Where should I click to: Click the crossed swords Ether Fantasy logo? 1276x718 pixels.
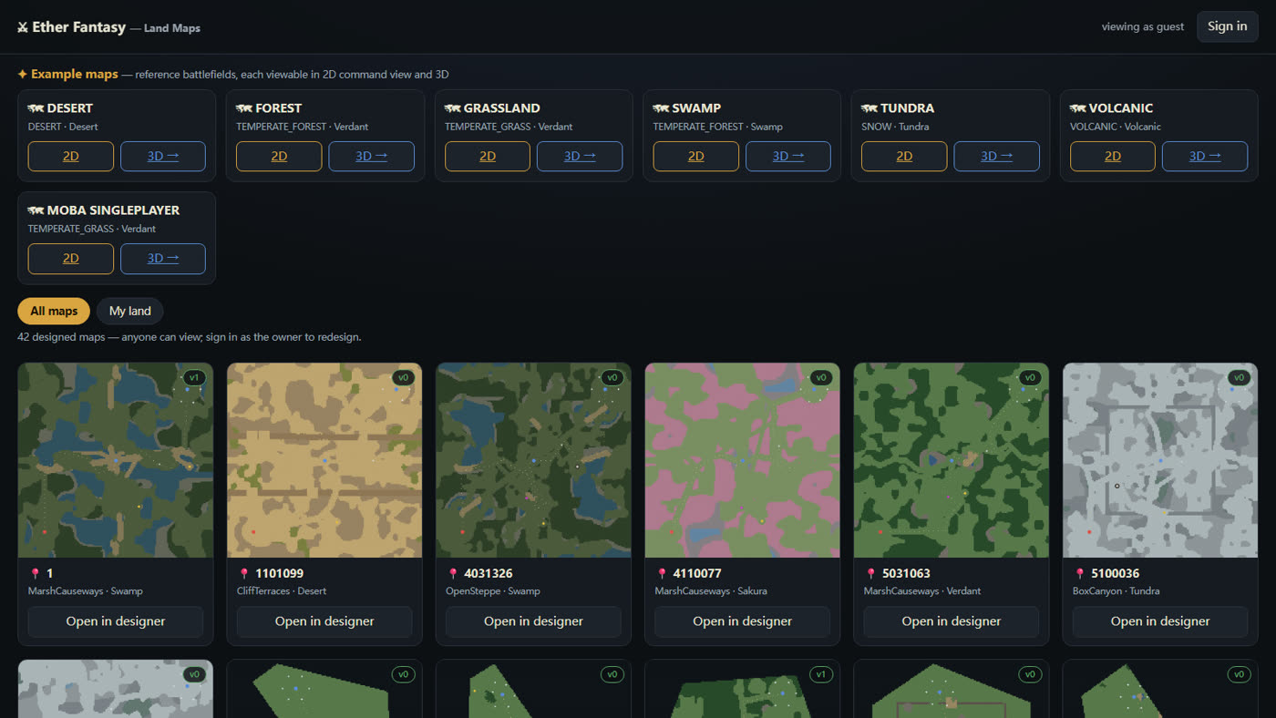(23, 27)
